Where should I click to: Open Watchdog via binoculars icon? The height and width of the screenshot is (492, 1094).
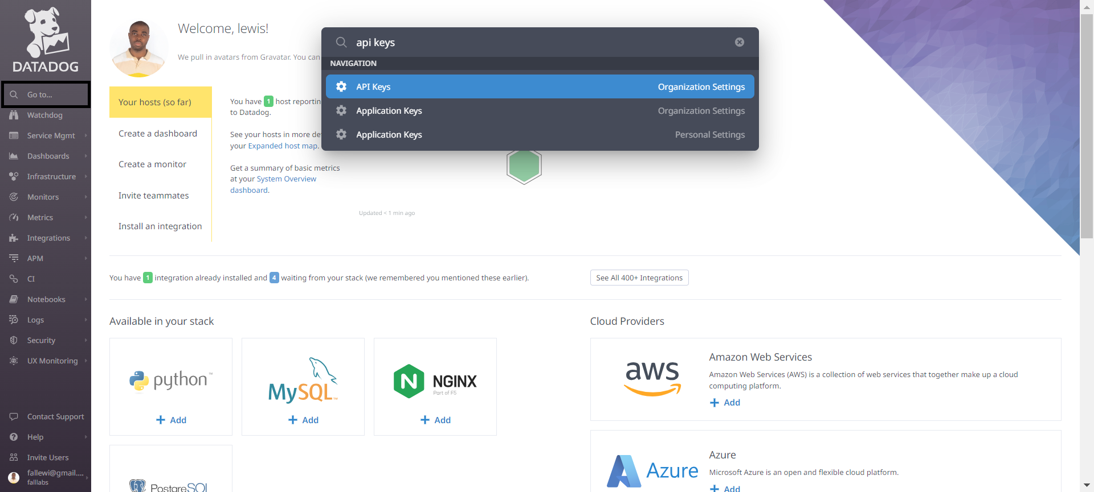(x=14, y=115)
